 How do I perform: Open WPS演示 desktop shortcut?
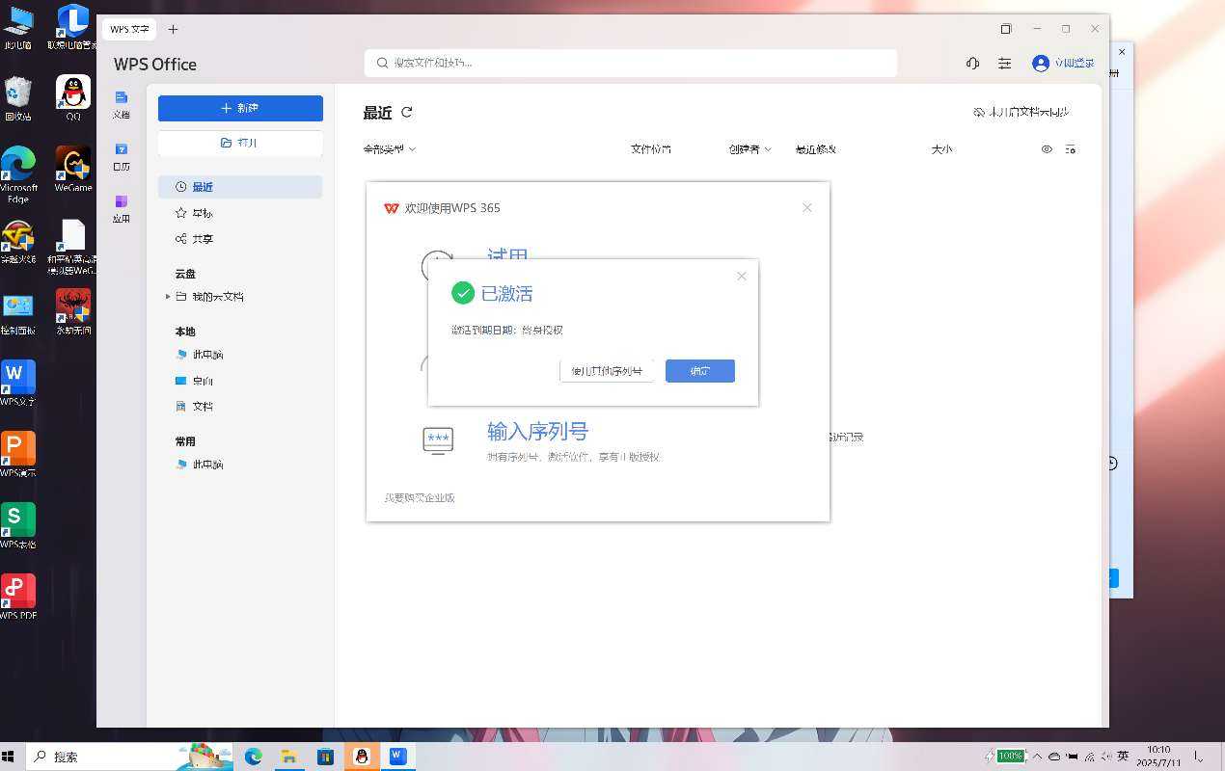pyautogui.click(x=17, y=455)
